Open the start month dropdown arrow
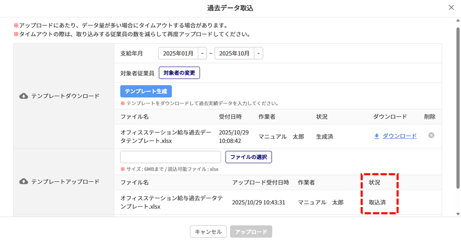 (202, 53)
